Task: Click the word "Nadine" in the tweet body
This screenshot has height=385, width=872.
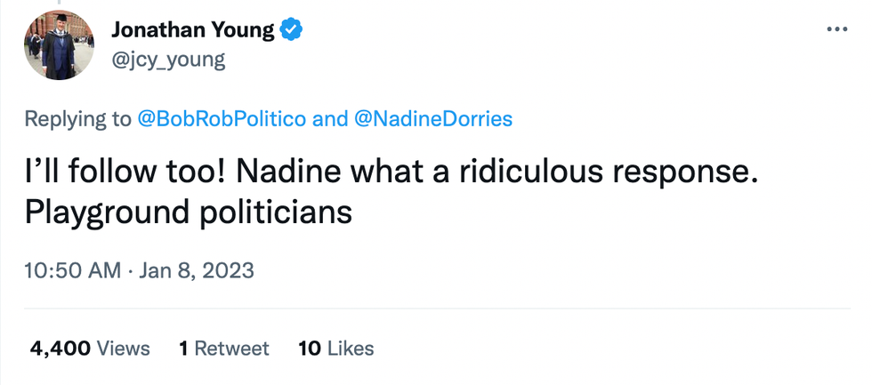Action: 279,173
